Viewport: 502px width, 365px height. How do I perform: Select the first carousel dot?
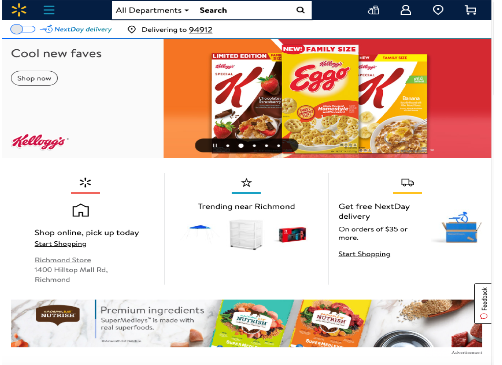[228, 146]
